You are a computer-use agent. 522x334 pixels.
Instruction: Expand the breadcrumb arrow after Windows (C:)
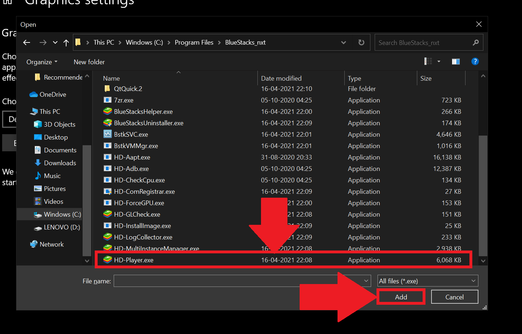click(x=169, y=42)
